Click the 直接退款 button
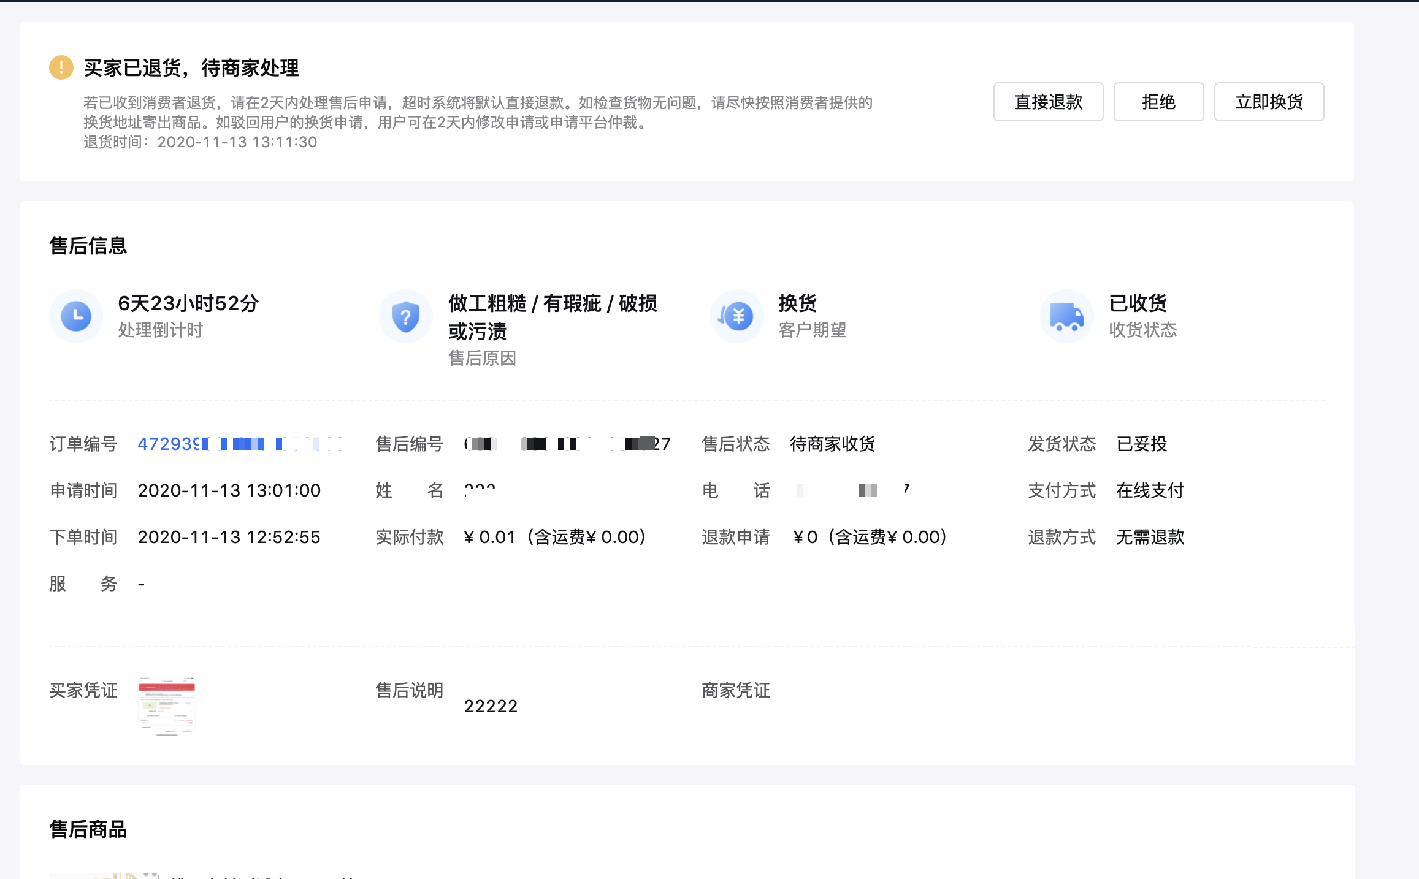The height and width of the screenshot is (879, 1419). [1048, 102]
